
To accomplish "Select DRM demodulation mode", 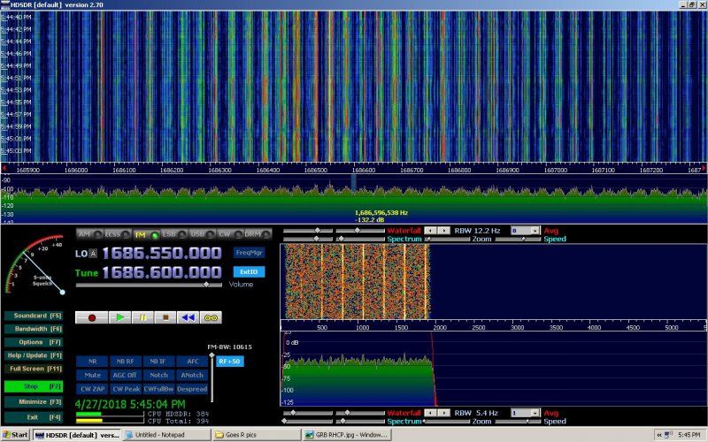I will pyautogui.click(x=258, y=234).
